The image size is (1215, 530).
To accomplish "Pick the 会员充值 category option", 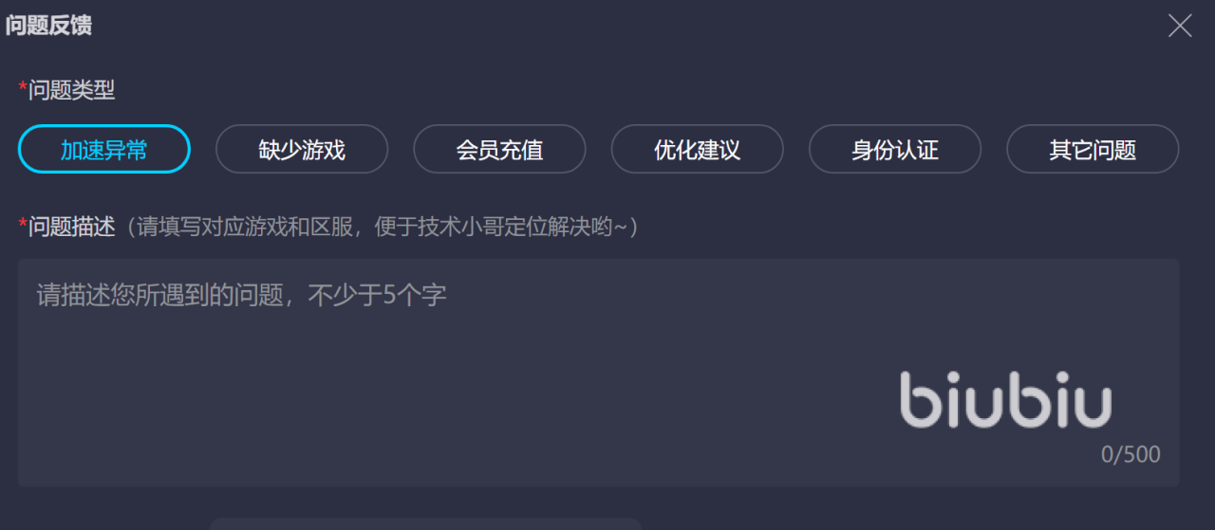I will point(499,149).
